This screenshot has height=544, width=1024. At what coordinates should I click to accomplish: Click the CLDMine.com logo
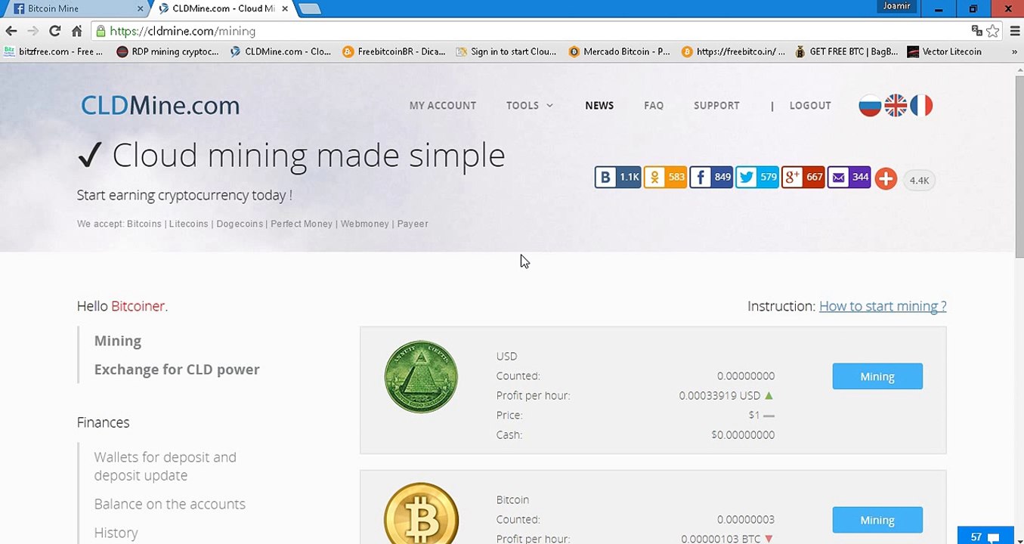point(160,106)
